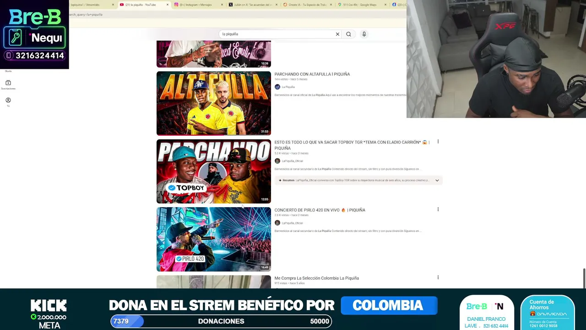Click the Pirlo 420 video description snippet
The width and height of the screenshot is (586, 330).
pyautogui.click(x=348, y=231)
